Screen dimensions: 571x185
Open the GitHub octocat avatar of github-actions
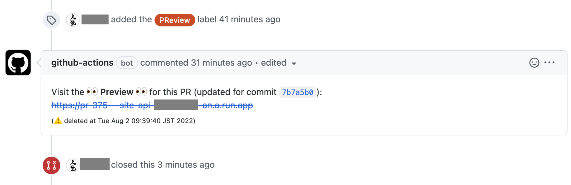(18, 63)
